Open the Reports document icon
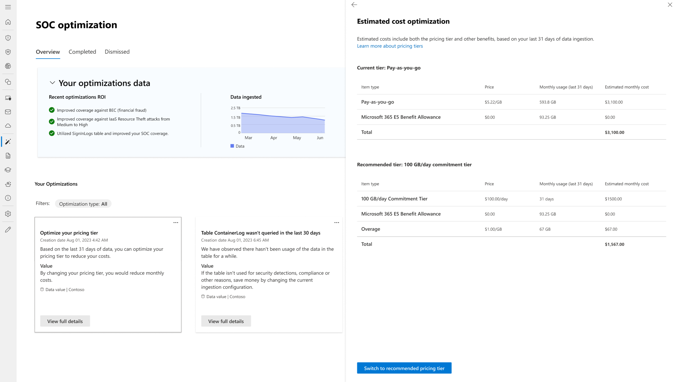 (x=8, y=156)
